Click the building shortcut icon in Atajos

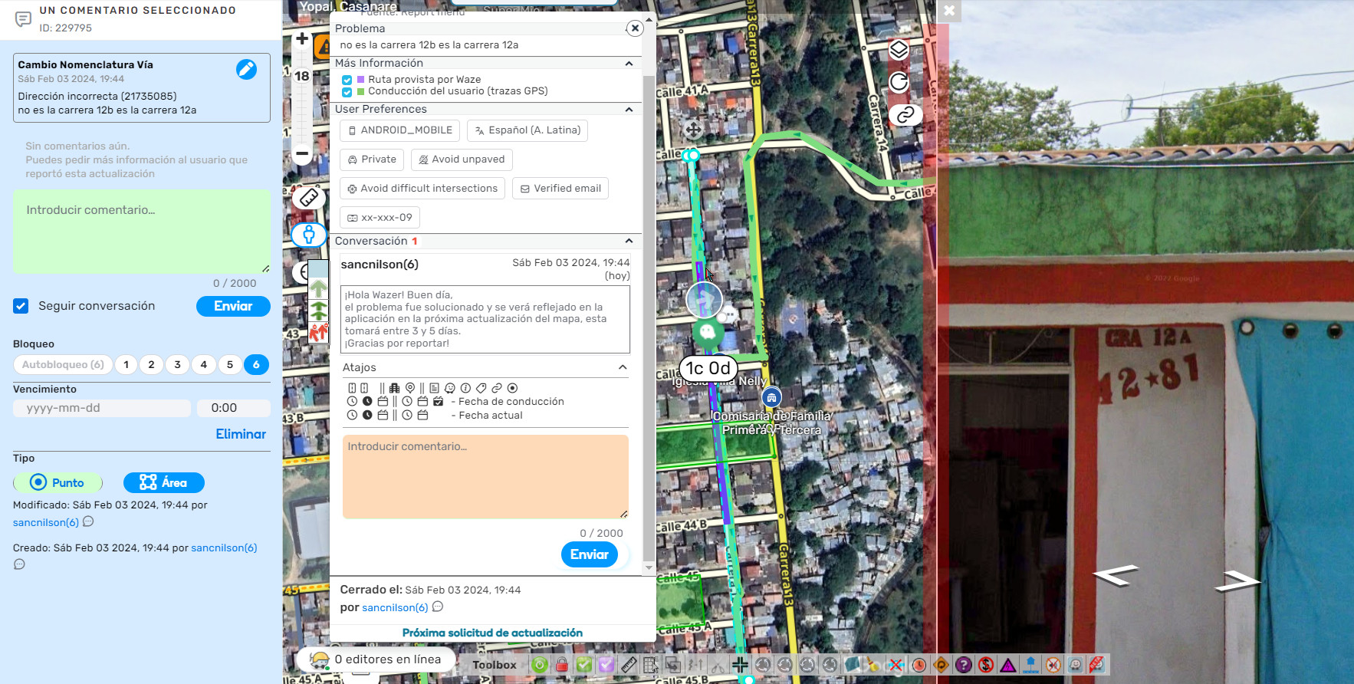(394, 388)
